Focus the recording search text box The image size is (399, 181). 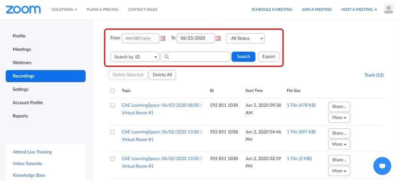[195, 57]
